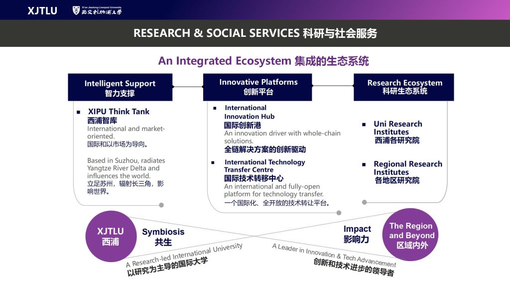Click the bullet next to International Innovation Hub

[215, 108]
